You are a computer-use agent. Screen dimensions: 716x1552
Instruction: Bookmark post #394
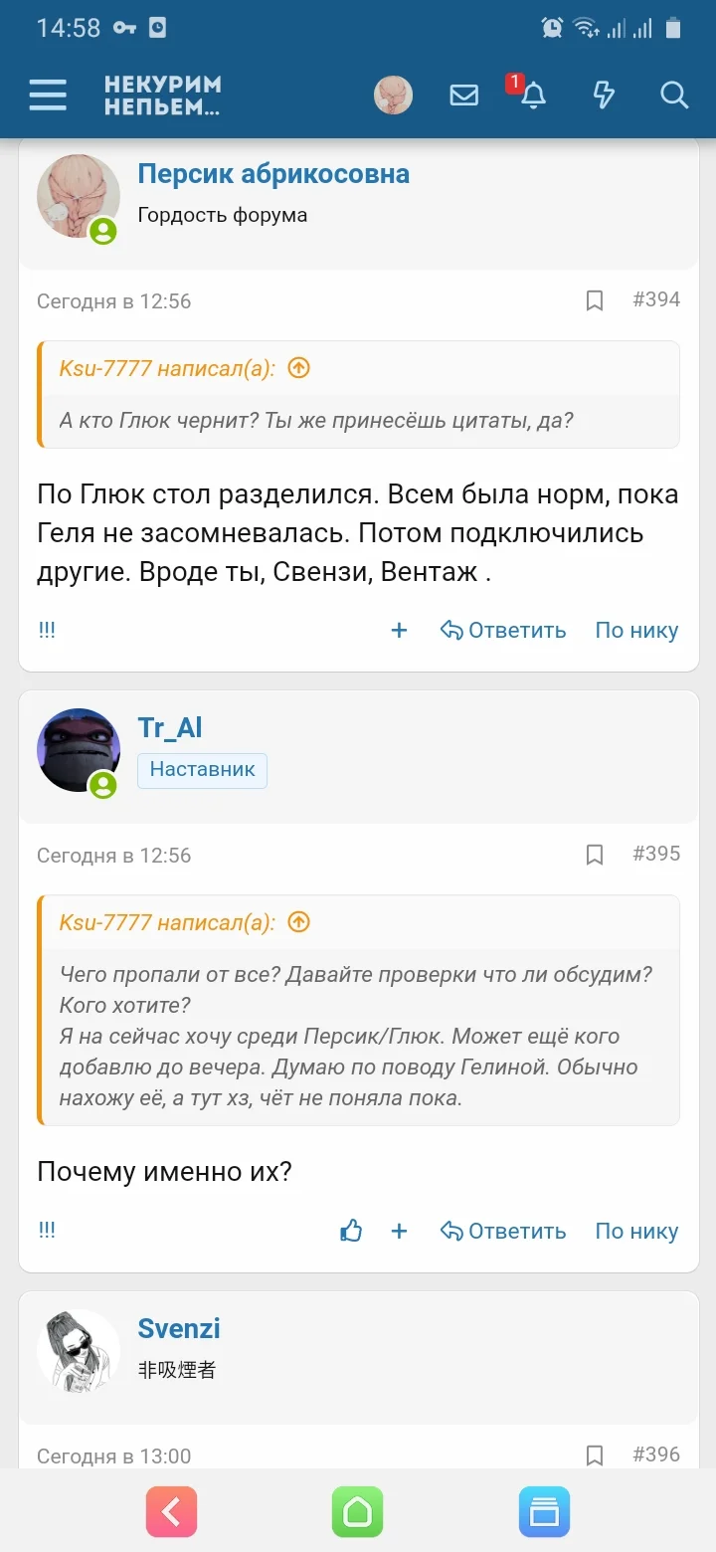tap(595, 300)
